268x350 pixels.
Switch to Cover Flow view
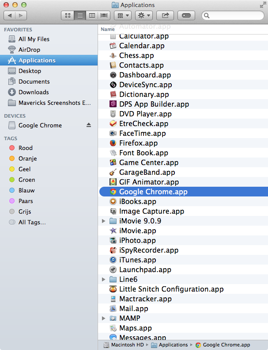pyautogui.click(x=104, y=15)
